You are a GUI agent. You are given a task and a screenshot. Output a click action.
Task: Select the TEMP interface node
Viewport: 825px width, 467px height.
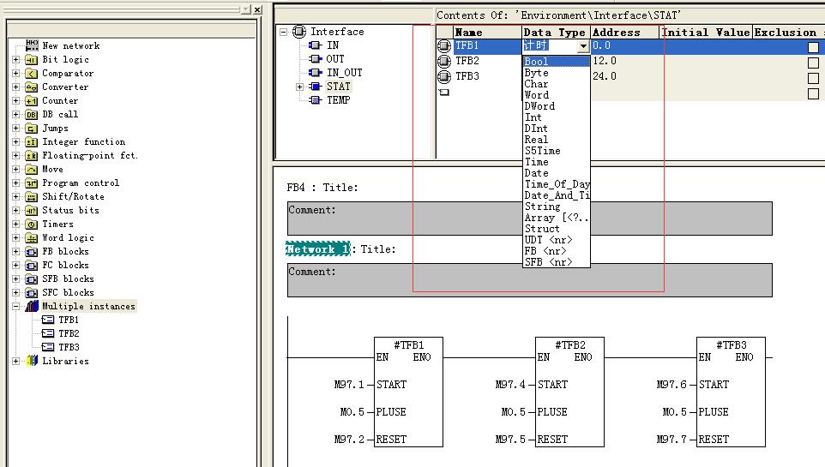338,100
